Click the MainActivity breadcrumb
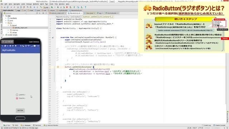229x129 pixels. coord(63,17)
